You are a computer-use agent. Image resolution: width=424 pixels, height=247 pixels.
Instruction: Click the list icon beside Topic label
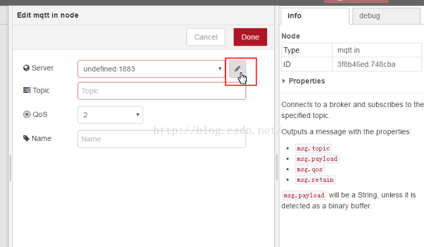(26, 91)
